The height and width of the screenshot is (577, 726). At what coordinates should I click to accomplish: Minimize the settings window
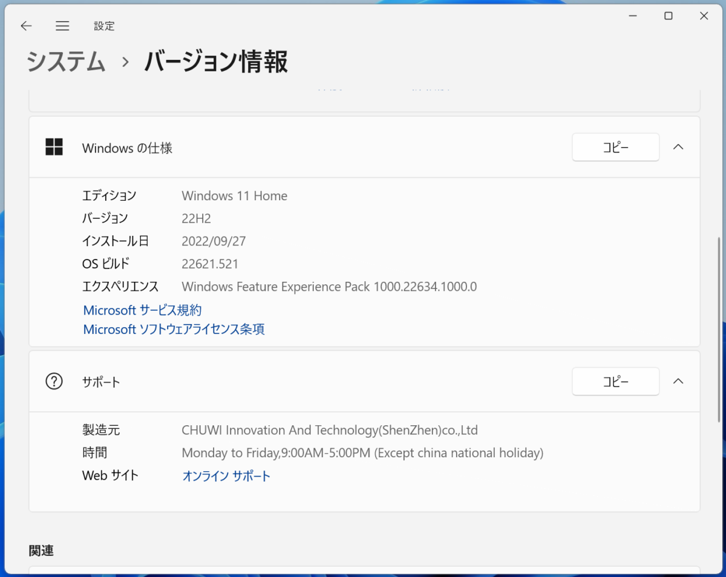coord(632,16)
